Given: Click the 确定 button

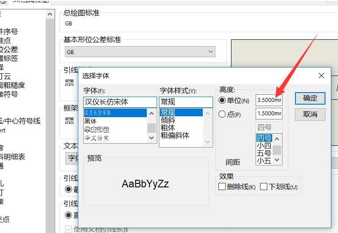Looking at the screenshot, I should pos(310,98).
